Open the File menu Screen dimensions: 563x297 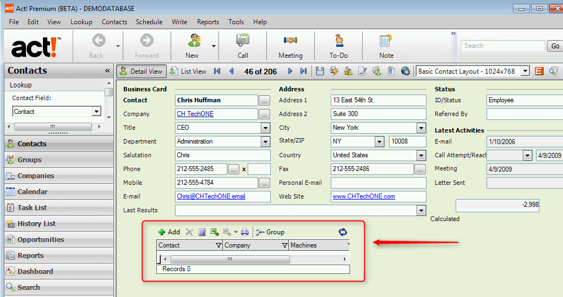pyautogui.click(x=14, y=22)
